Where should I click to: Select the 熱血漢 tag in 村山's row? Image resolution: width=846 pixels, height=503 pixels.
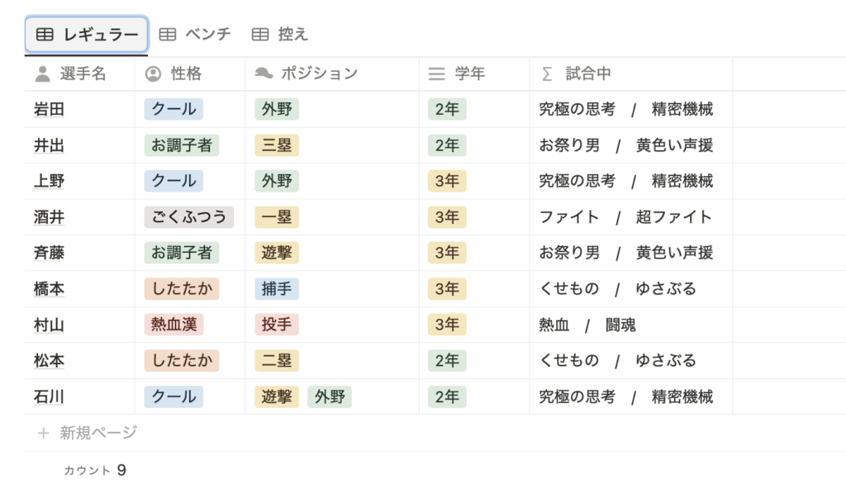tap(173, 325)
